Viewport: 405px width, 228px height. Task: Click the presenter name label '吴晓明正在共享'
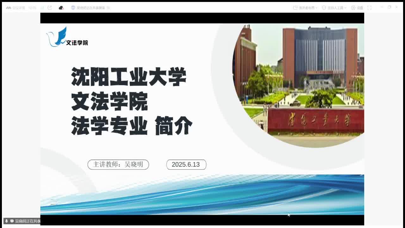click(x=28, y=221)
